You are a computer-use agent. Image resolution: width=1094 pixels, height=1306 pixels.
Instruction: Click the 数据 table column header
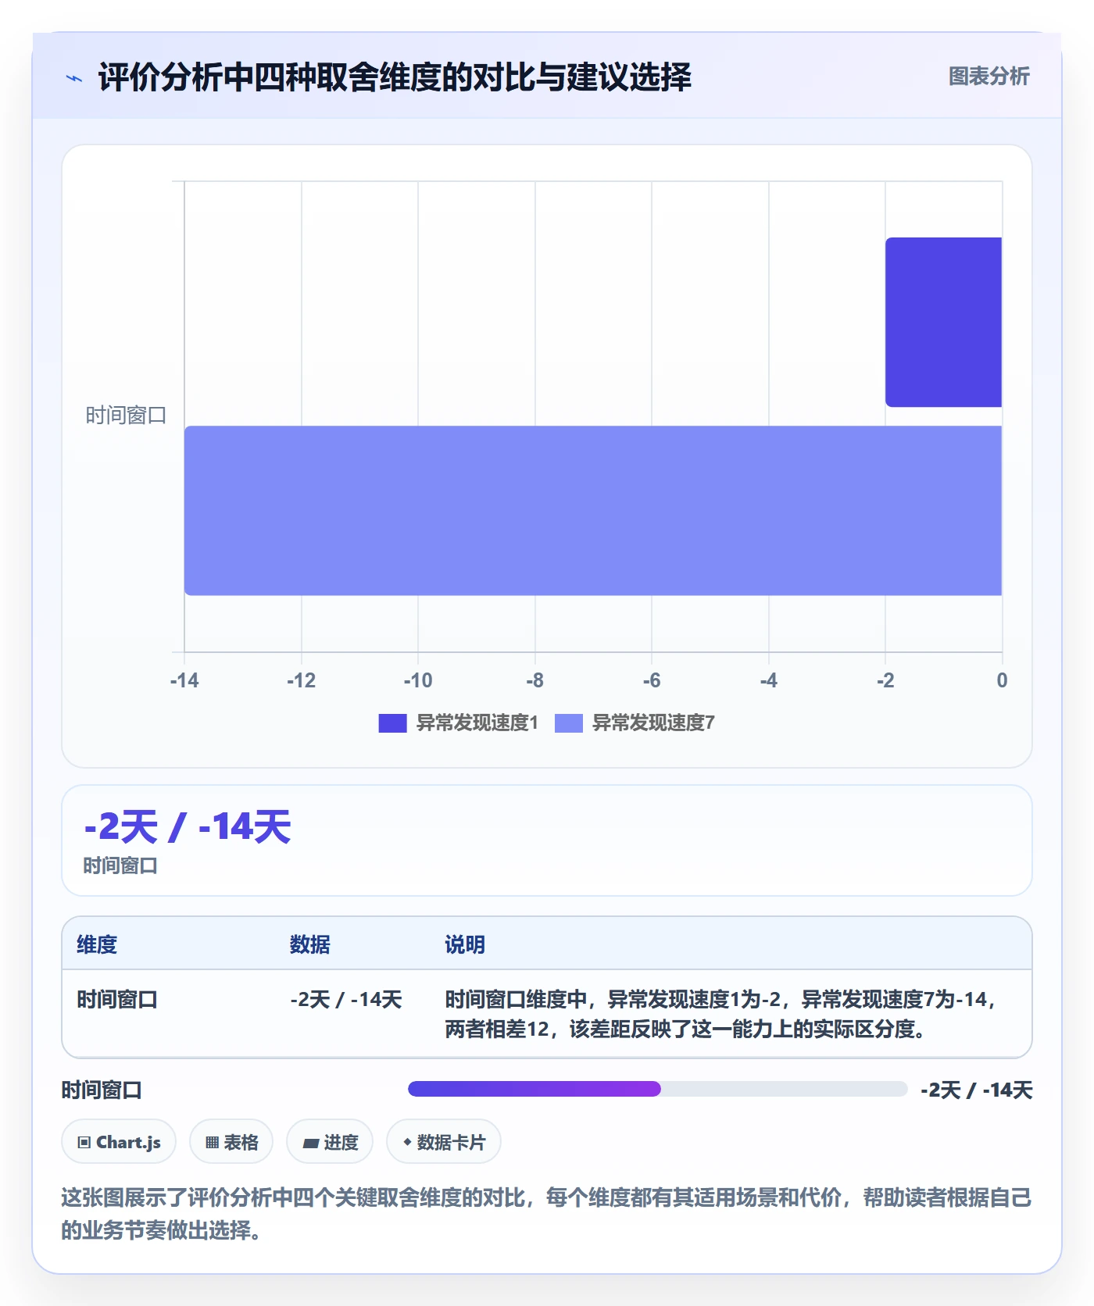310,944
